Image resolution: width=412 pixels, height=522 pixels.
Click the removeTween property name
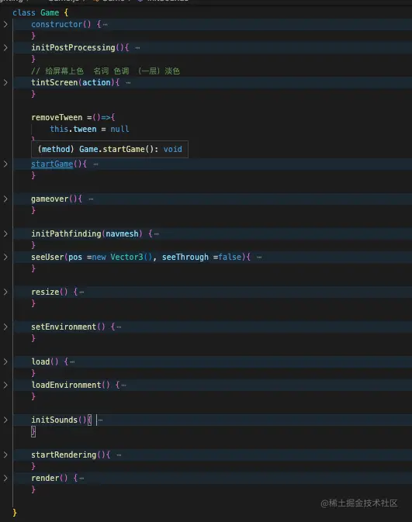click(57, 118)
